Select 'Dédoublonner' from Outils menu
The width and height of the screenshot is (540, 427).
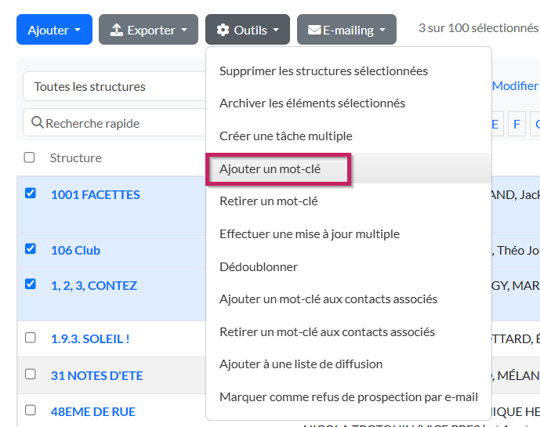tap(259, 266)
